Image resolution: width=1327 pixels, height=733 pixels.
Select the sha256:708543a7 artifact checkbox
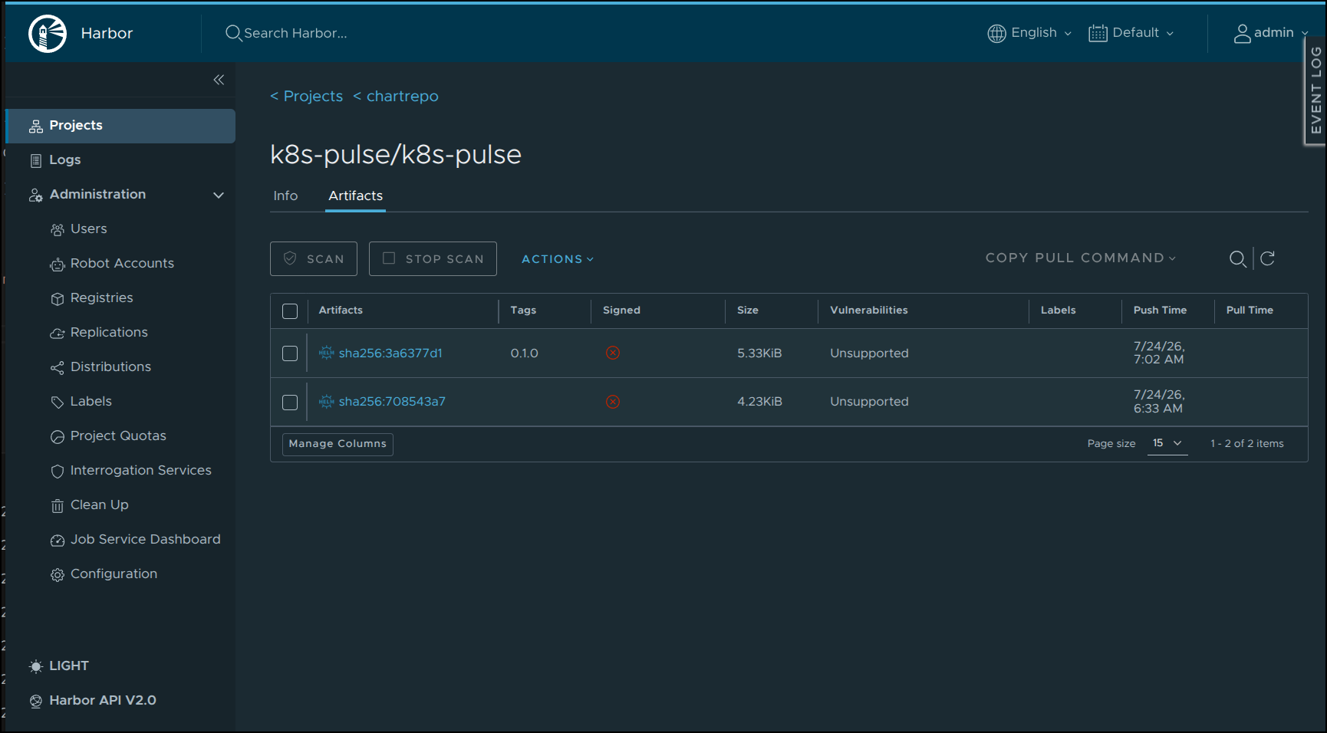pyautogui.click(x=290, y=403)
